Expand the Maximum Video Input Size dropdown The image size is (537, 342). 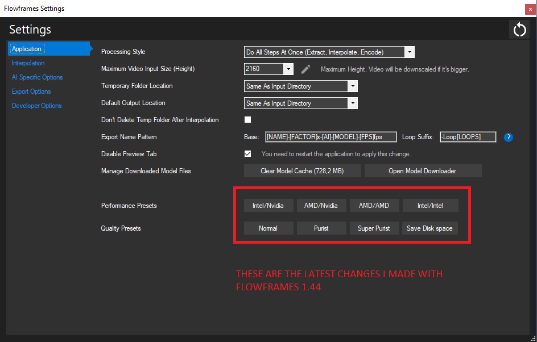(288, 69)
